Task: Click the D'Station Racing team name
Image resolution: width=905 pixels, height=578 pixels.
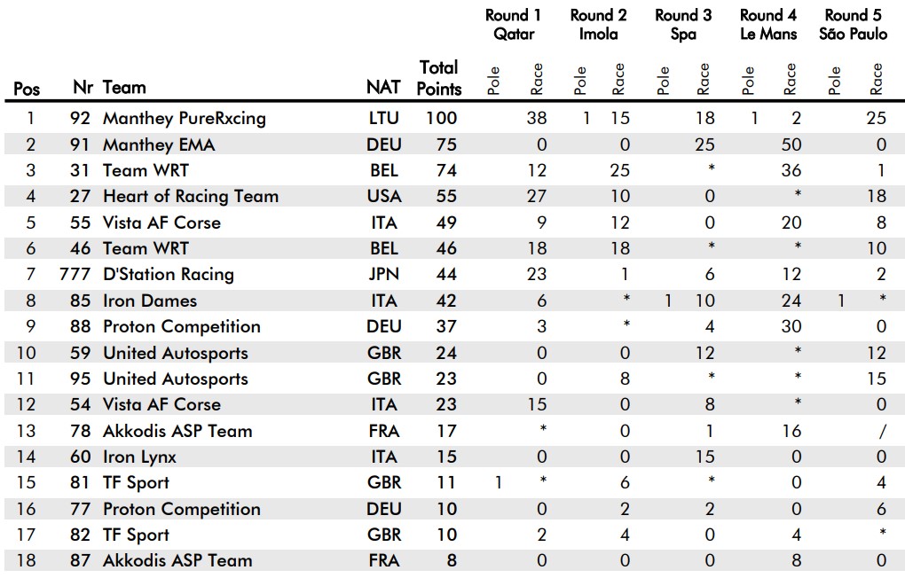Action: click(x=168, y=274)
